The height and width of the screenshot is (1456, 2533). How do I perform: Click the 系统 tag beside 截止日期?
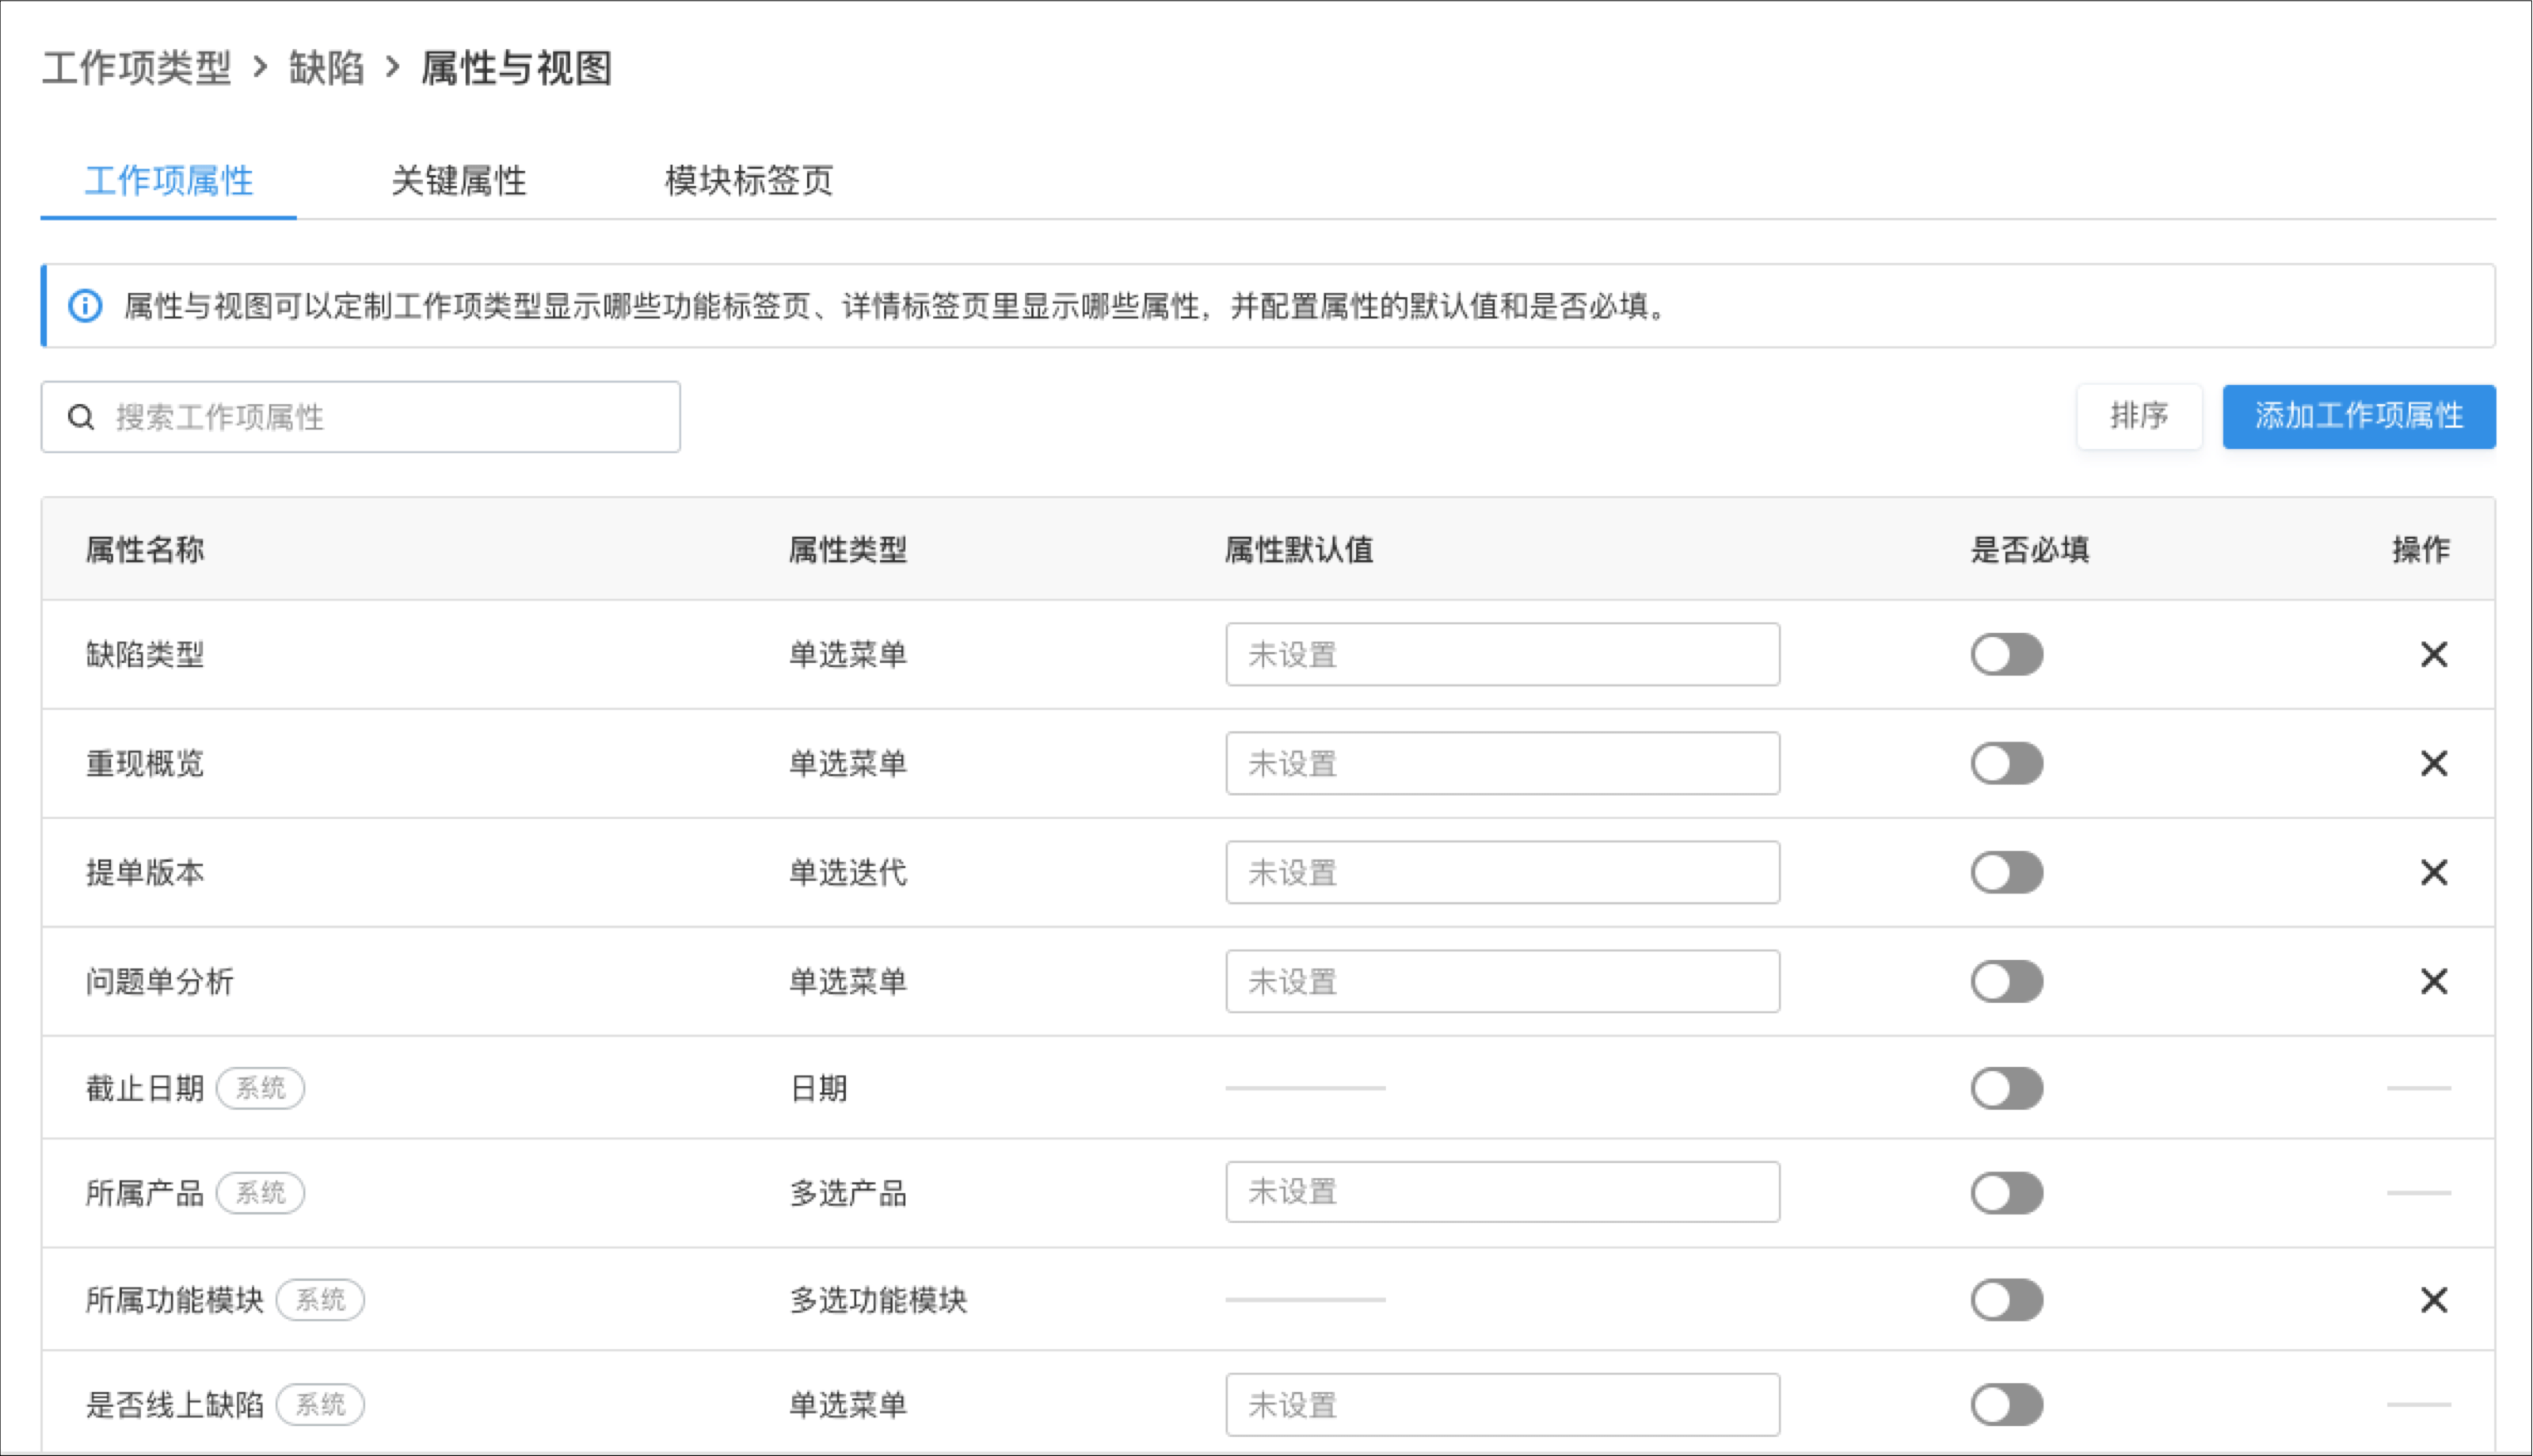(x=260, y=1088)
